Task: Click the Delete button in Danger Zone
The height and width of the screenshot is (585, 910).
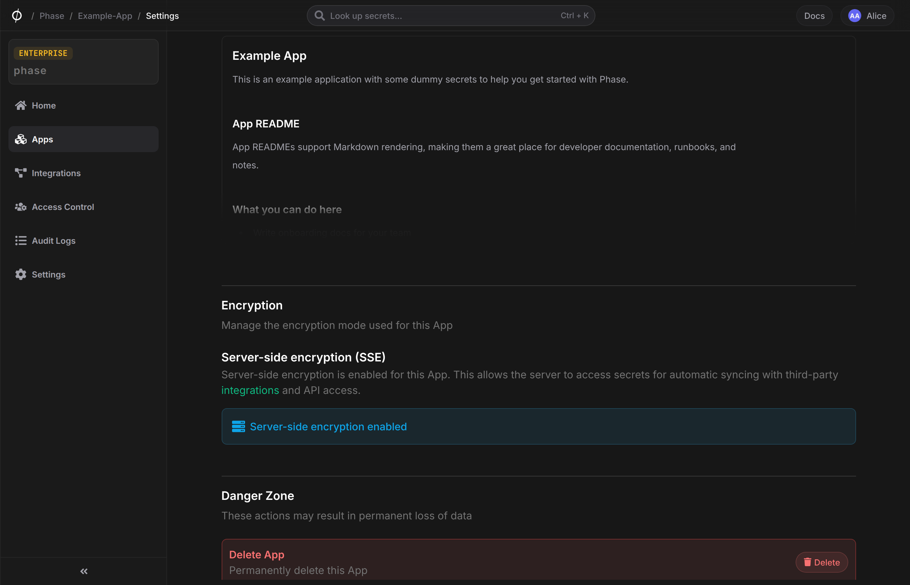Action: pyautogui.click(x=822, y=562)
